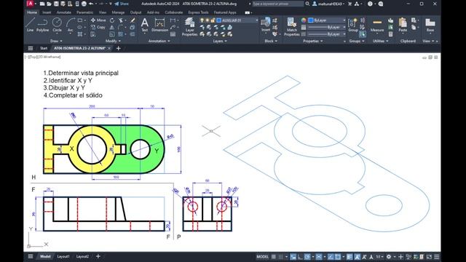Open the Manage ribbon tab
This screenshot has width=466, height=262.
(118, 12)
